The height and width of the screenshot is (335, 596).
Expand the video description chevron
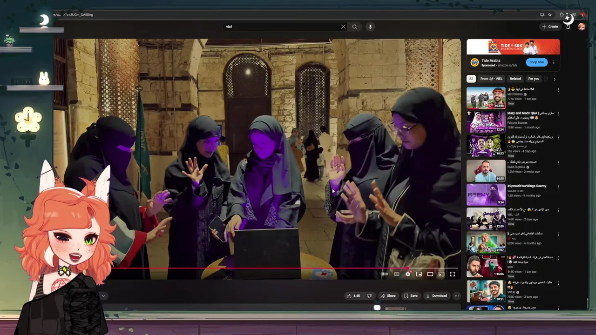(x=103, y=295)
